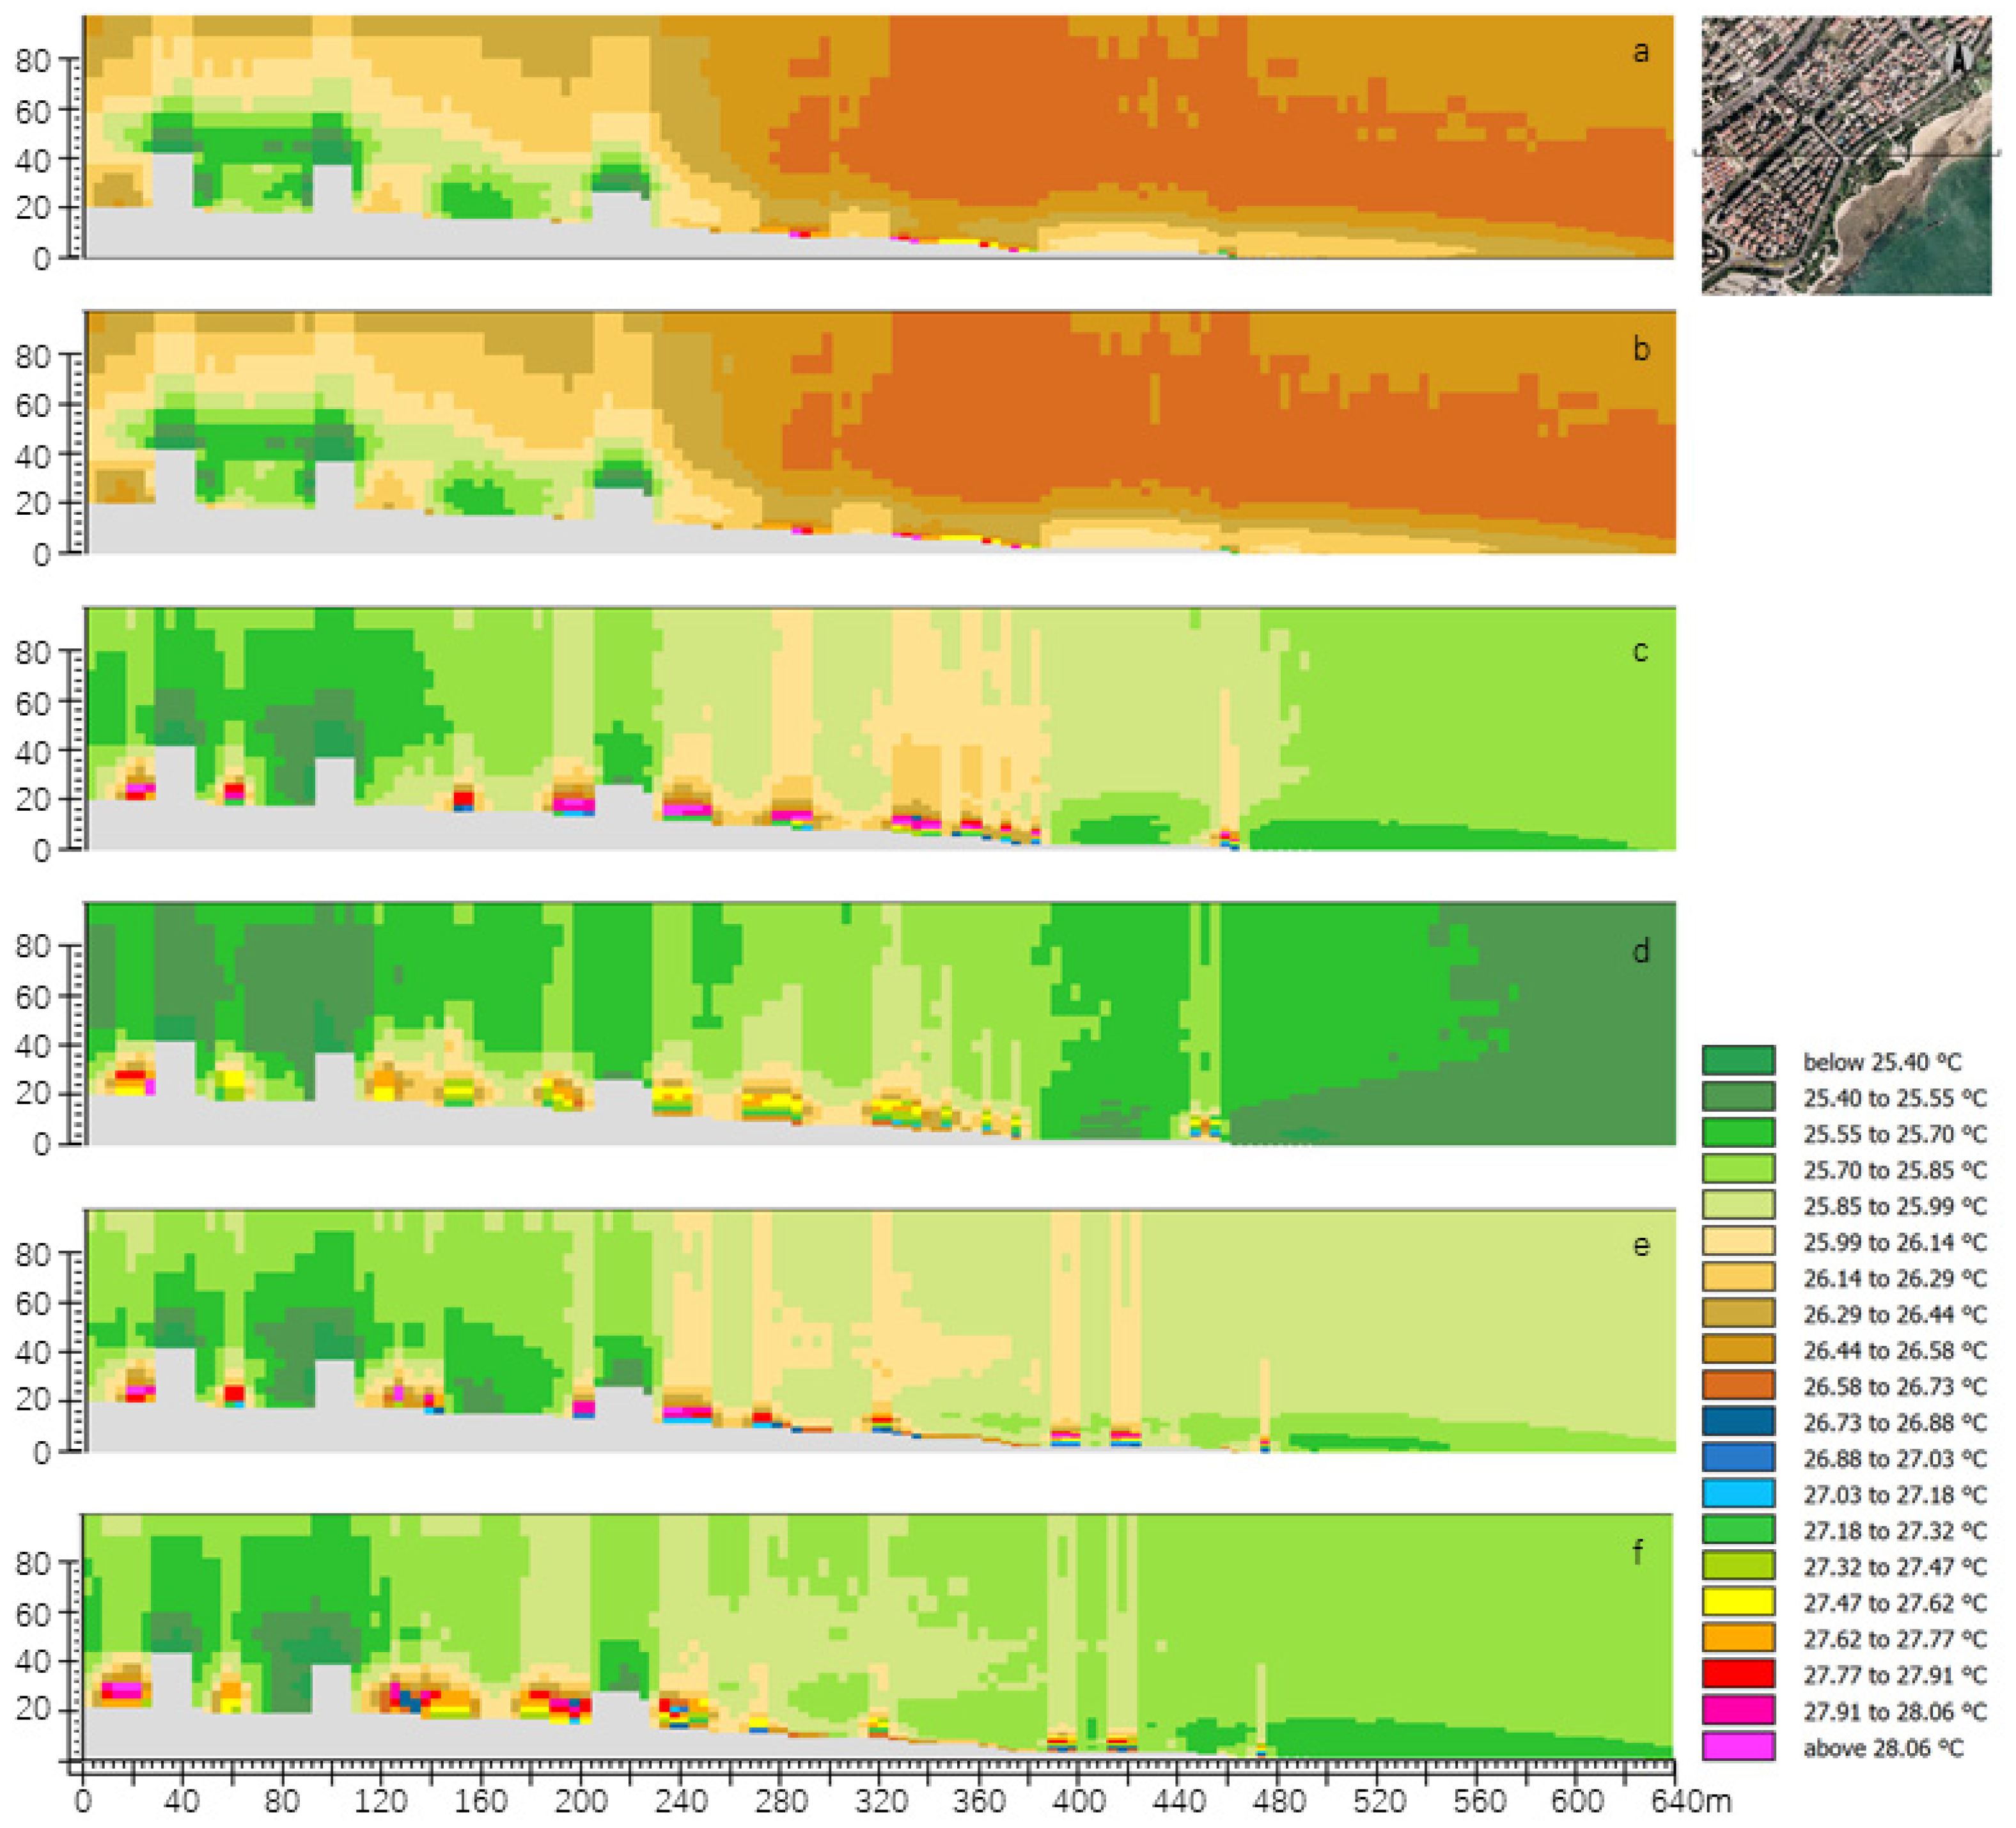Click the '26.14 to 26.29 °C' legend swatch
The image size is (2016, 1828).
coord(1738,1277)
